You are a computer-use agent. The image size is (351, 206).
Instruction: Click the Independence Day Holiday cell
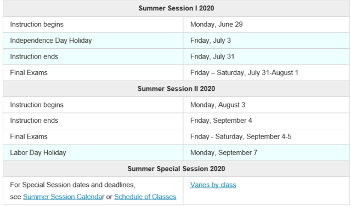pos(93,41)
